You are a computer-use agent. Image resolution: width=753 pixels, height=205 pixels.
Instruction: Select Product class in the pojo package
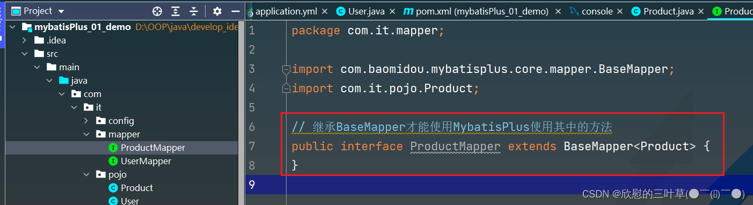[x=122, y=188]
